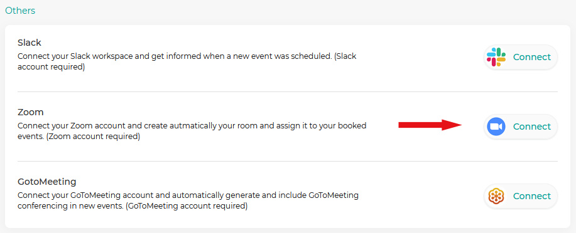The width and height of the screenshot is (576, 233).
Task: Click the Zoom integration title
Action: (x=31, y=112)
